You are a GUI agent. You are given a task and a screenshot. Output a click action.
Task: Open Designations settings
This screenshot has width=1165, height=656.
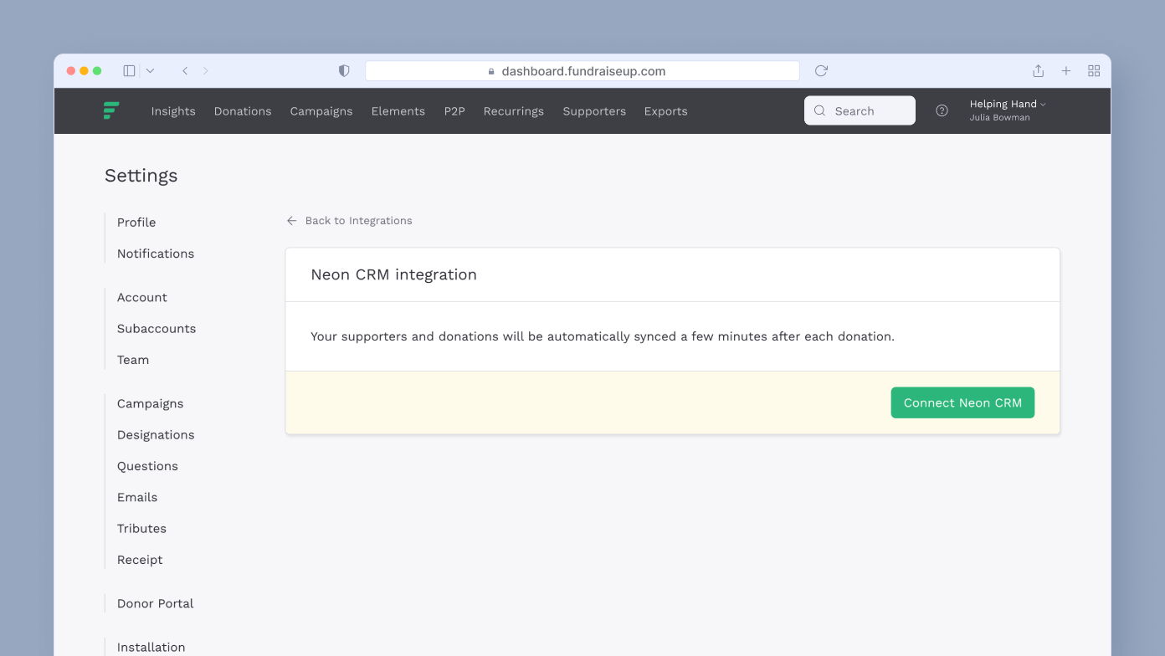click(156, 435)
